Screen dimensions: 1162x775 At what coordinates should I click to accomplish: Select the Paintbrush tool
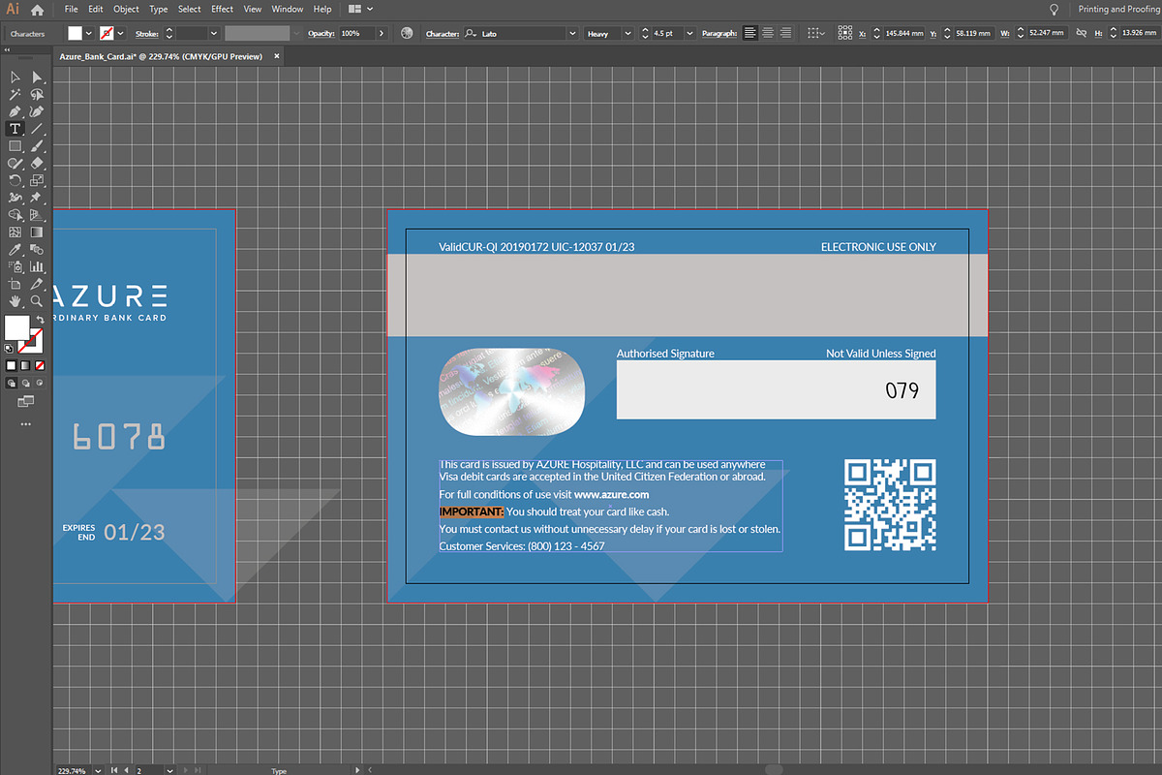[x=37, y=146]
